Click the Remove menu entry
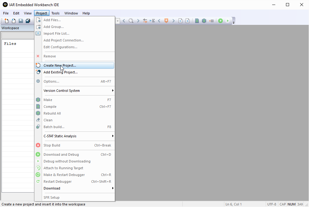Screen dimensions: 309x207 (75, 56)
